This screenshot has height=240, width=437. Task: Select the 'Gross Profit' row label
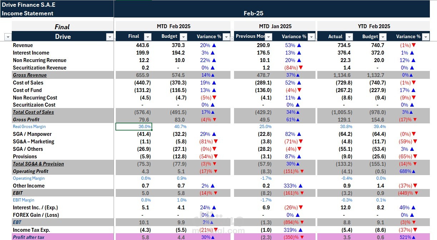point(26,119)
